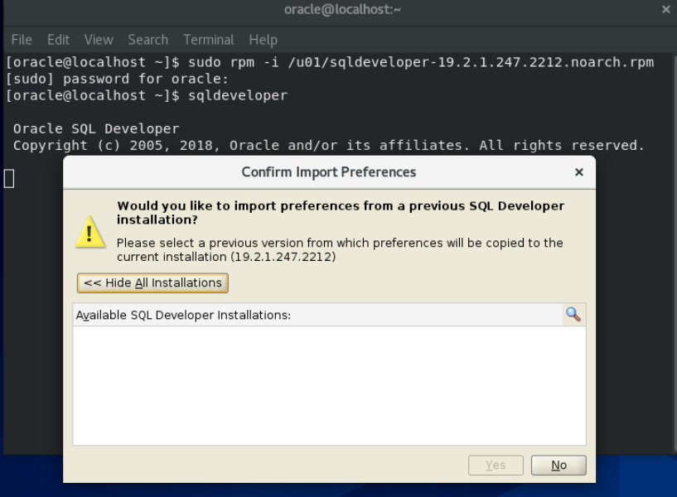The height and width of the screenshot is (497, 677).
Task: Click the blinking terminal cursor block
Action: [x=9, y=177]
